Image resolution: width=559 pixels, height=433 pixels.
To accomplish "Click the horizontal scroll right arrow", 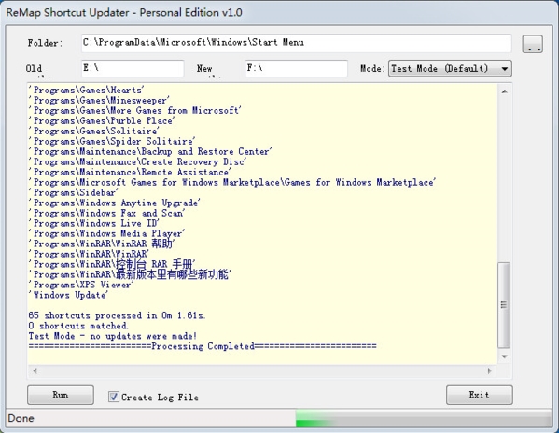I will pos(489,370).
